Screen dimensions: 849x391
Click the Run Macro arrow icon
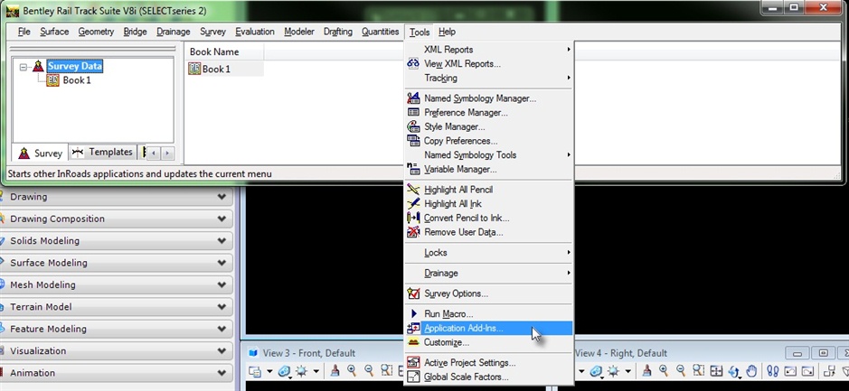click(x=414, y=313)
